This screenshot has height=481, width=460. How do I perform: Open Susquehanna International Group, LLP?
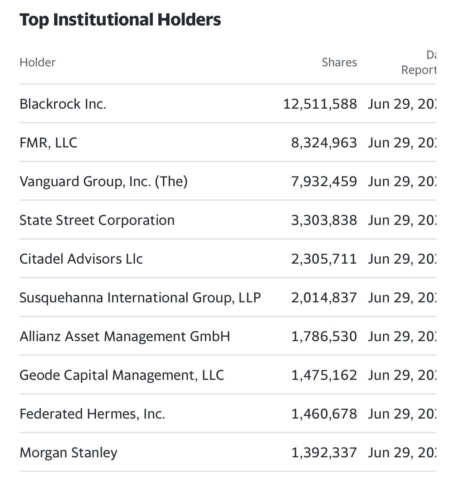[x=140, y=298]
